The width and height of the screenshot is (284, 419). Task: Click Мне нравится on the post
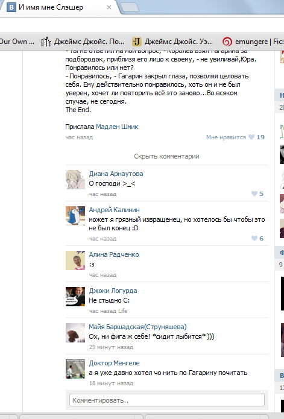(226, 137)
